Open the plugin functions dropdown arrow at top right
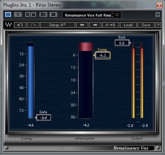165x155 pixels. pos(158,14)
